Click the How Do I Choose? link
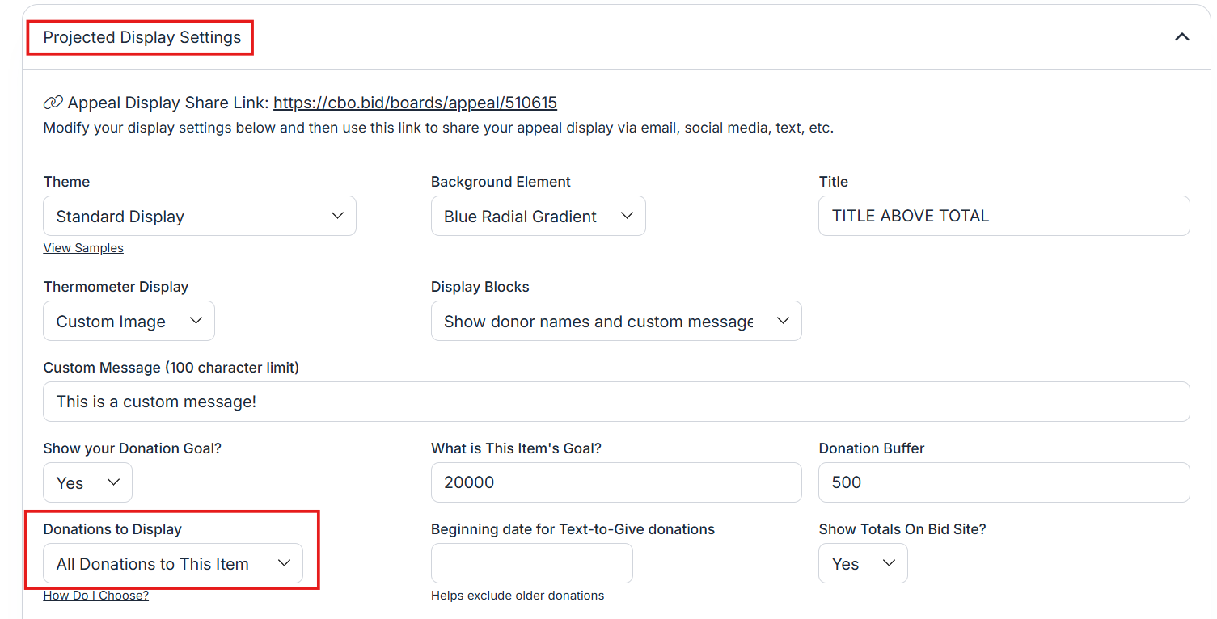 pos(95,596)
